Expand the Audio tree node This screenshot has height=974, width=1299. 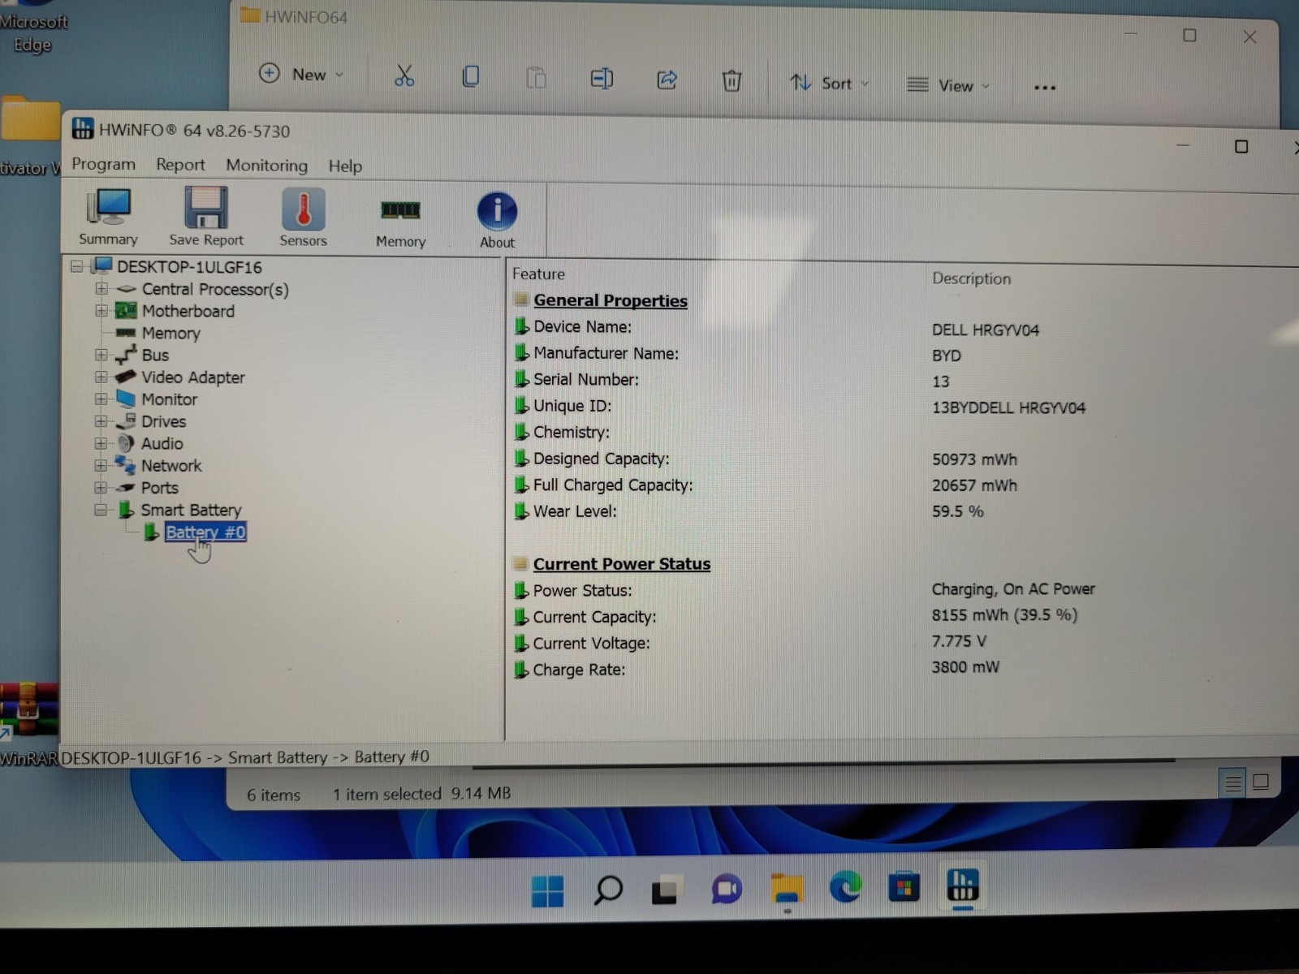tap(101, 443)
